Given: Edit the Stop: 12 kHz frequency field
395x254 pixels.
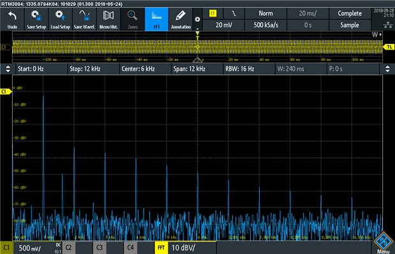Looking at the screenshot, I should pos(93,69).
